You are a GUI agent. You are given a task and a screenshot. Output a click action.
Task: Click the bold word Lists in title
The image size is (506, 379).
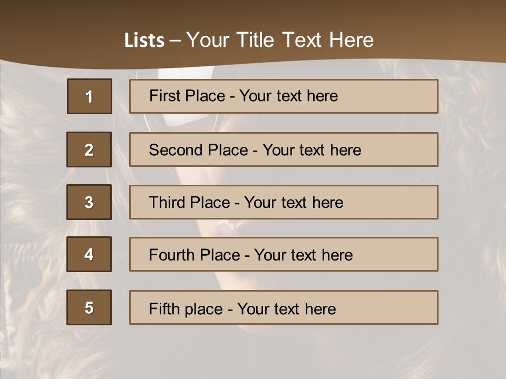[144, 41]
